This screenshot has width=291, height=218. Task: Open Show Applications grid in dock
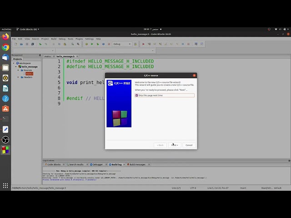5,186
